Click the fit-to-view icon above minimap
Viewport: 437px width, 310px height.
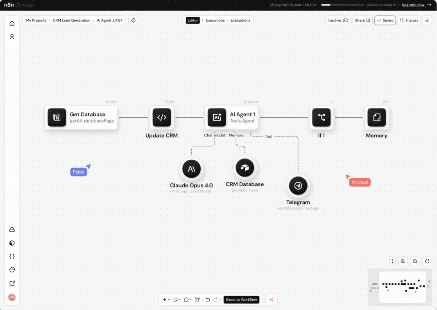pos(391,261)
